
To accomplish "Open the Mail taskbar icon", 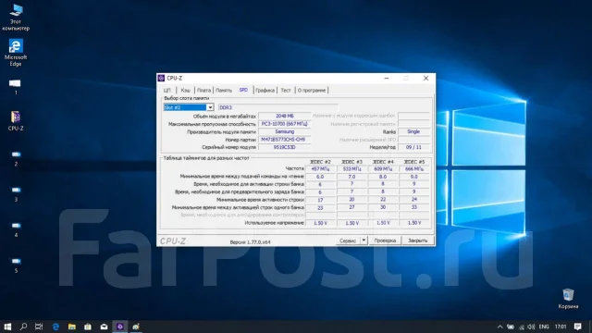I will tap(104, 327).
